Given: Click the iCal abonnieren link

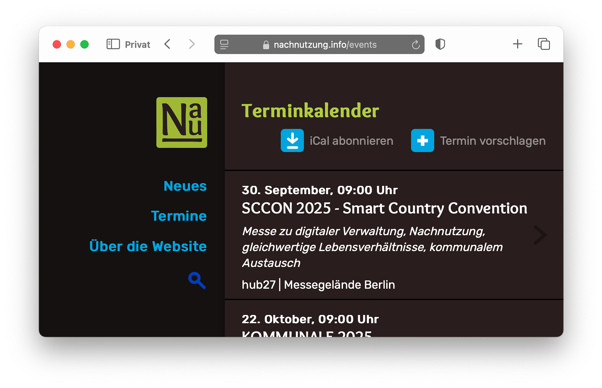Looking at the screenshot, I should pos(351,141).
